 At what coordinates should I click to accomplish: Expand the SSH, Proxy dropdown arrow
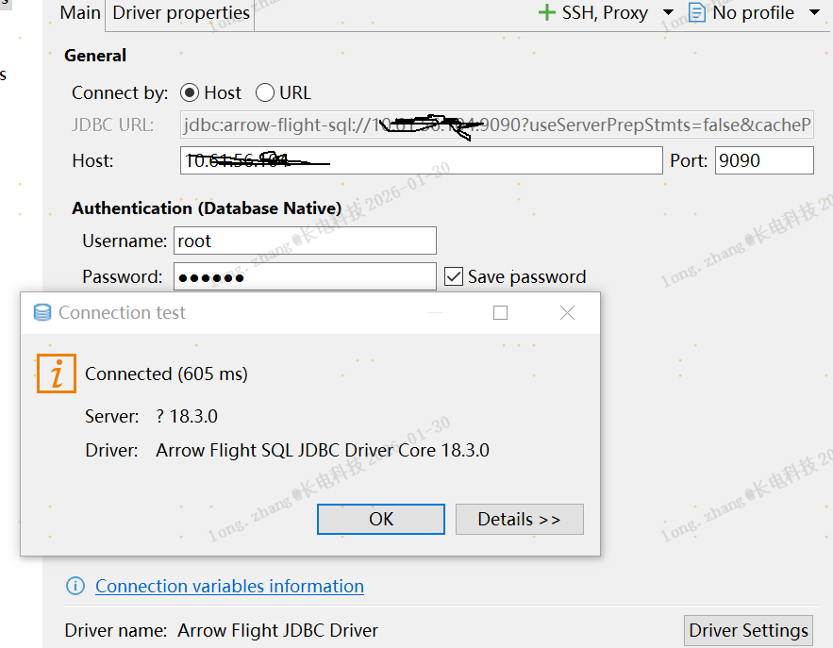point(668,13)
